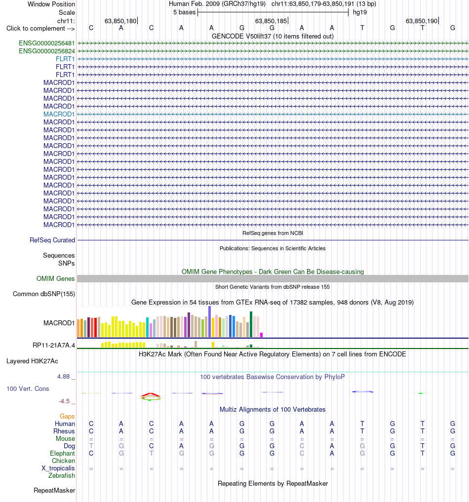Screen dimensions: 469x502
Task: Click the Human alignment row label
Action: [65, 424]
